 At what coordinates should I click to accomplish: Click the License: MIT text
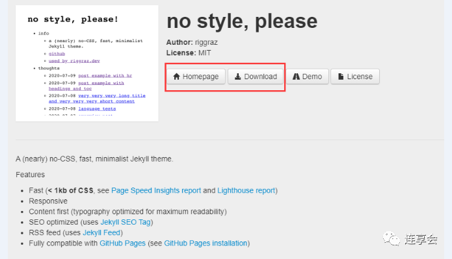pyautogui.click(x=189, y=53)
